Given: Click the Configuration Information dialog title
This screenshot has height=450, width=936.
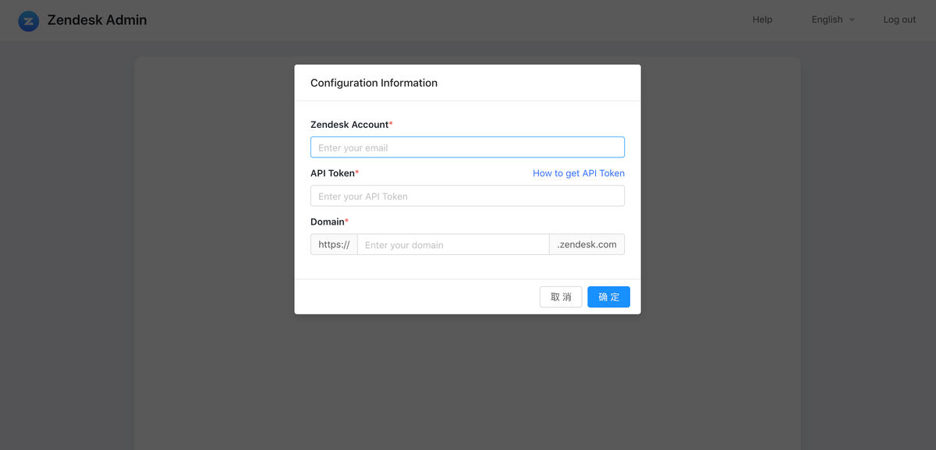Looking at the screenshot, I should [374, 83].
